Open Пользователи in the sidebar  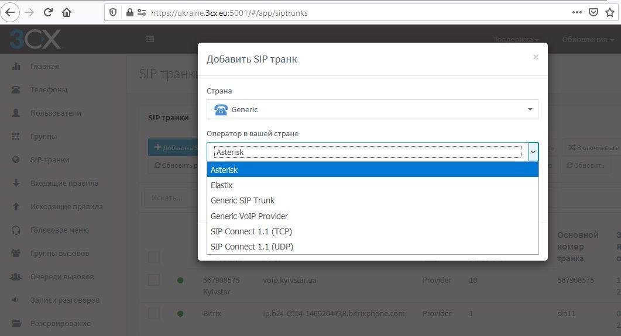[56, 113]
